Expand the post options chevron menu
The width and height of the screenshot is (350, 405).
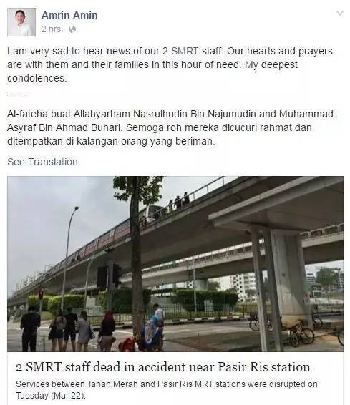(x=340, y=14)
